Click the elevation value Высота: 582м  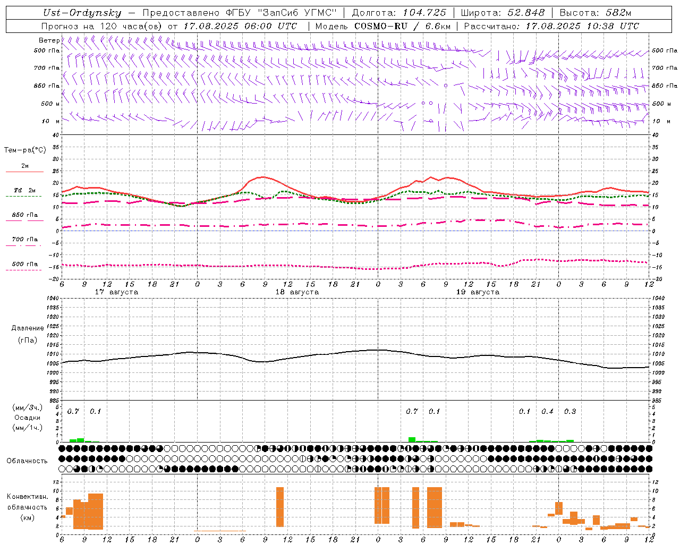pos(596,13)
